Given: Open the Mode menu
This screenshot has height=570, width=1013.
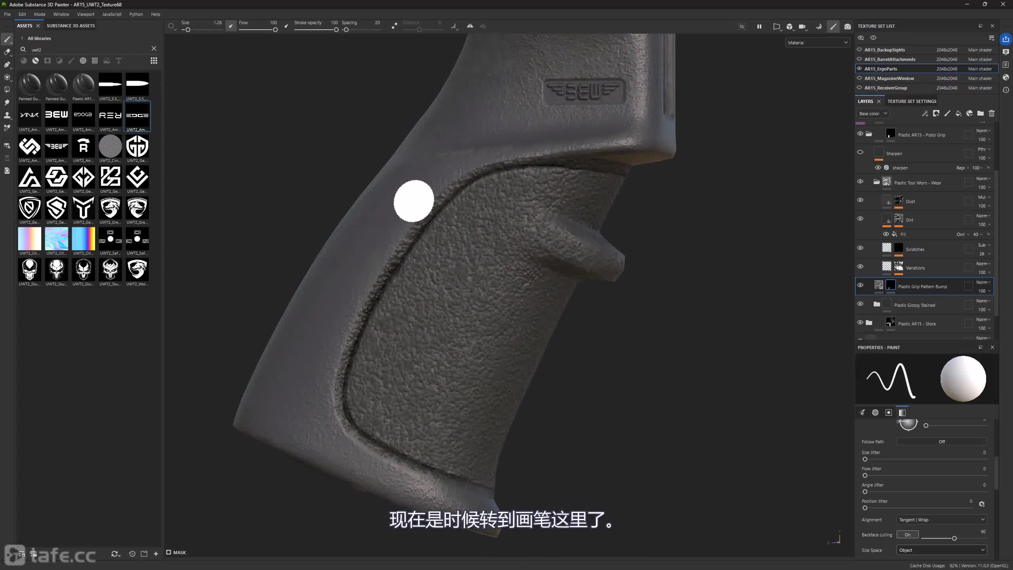Looking at the screenshot, I should [40, 14].
